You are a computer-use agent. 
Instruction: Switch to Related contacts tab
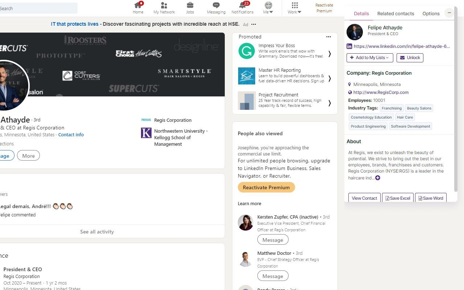point(395,13)
